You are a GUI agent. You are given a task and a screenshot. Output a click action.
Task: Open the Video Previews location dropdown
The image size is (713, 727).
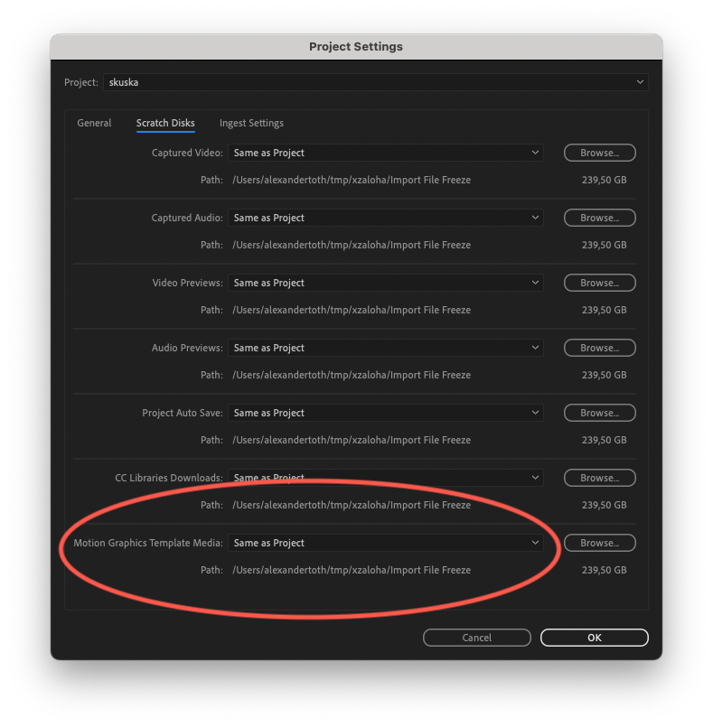click(385, 283)
